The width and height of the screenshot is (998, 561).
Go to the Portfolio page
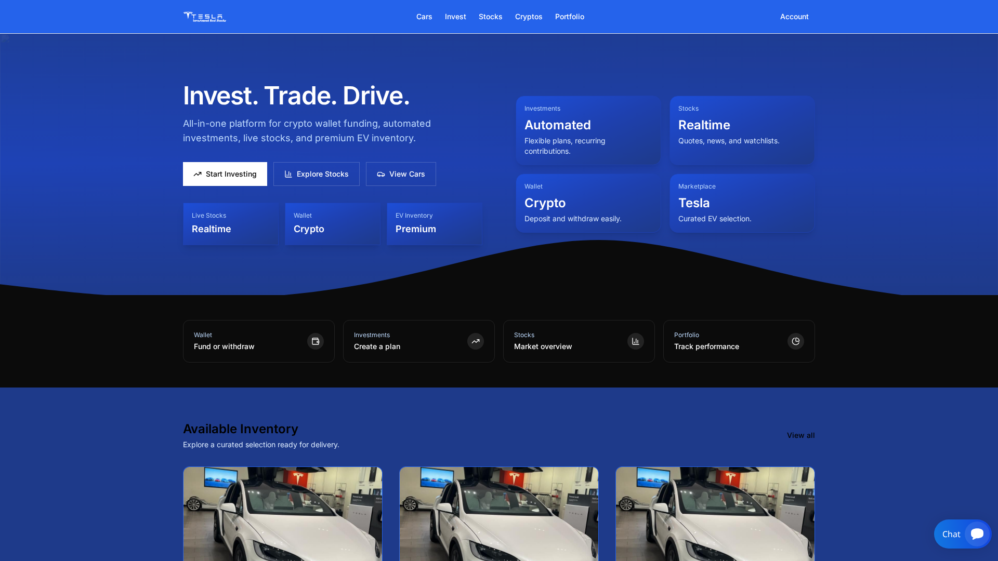pos(570,16)
